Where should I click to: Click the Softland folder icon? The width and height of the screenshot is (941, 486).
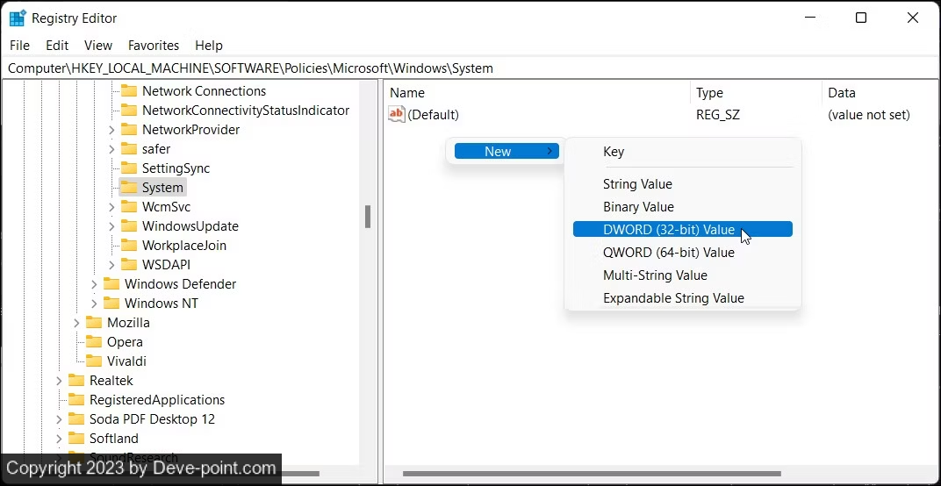[x=76, y=438]
